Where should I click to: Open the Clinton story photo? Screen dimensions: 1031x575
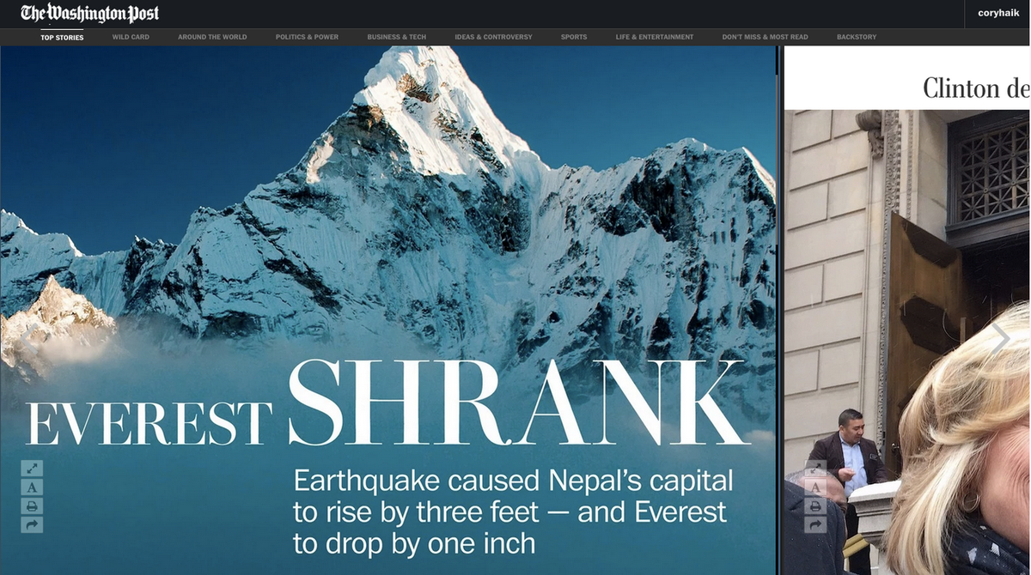[x=907, y=342]
